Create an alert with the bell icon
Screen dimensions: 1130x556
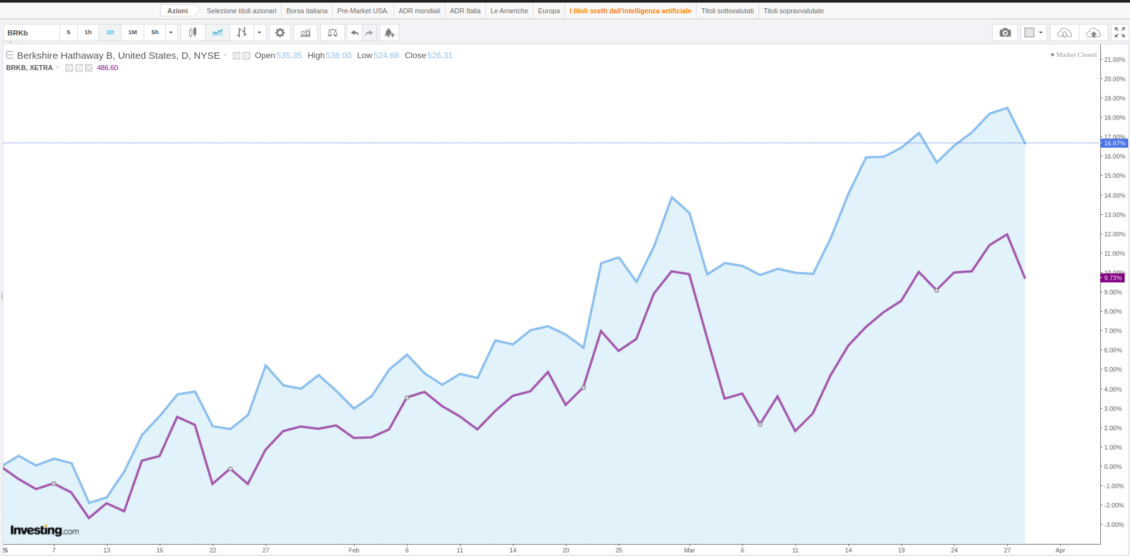click(x=390, y=32)
